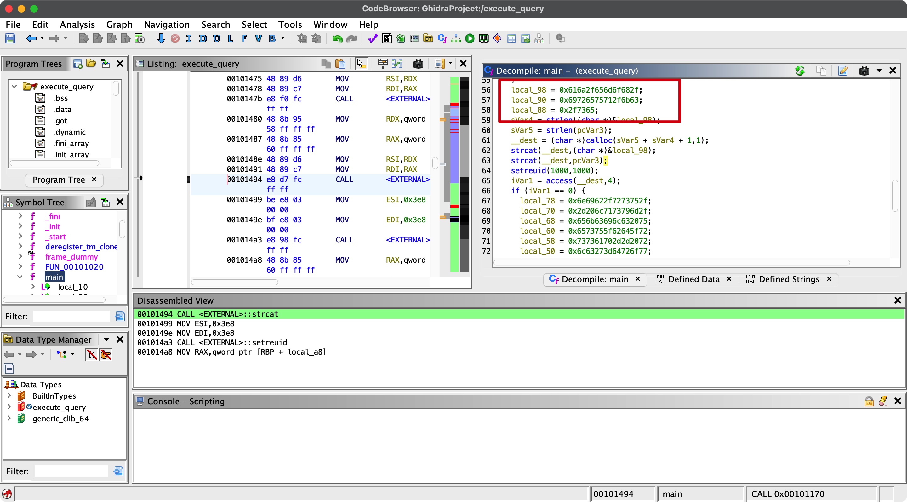
Task: Clear the console with the eraser icon
Action: tap(883, 401)
